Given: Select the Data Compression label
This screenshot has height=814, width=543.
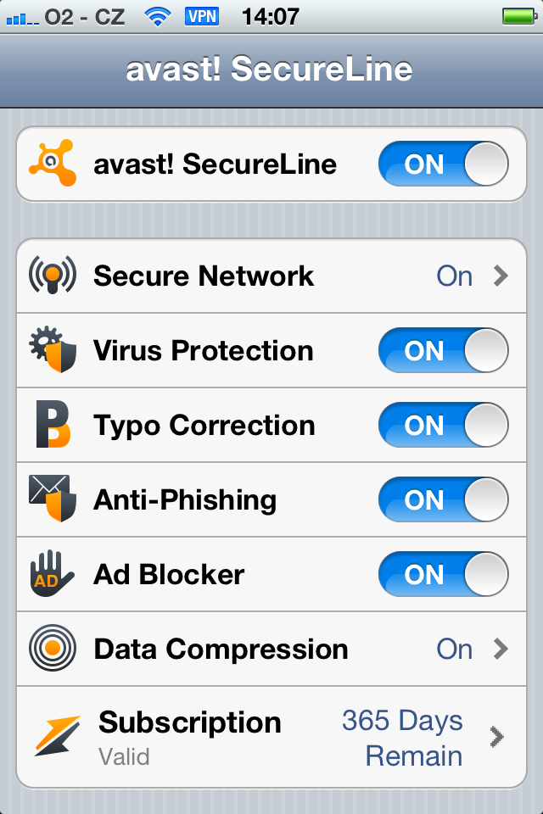Looking at the screenshot, I should (221, 649).
